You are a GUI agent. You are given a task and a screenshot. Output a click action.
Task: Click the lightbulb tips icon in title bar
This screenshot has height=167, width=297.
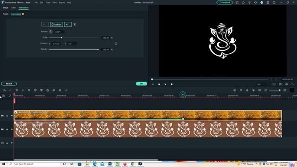click(x=249, y=3)
